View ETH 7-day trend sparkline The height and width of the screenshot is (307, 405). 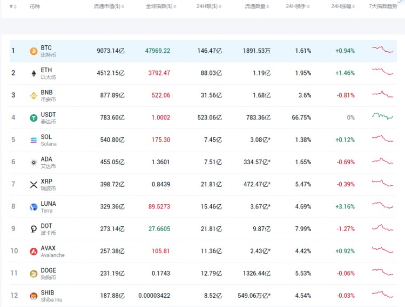[382, 71]
